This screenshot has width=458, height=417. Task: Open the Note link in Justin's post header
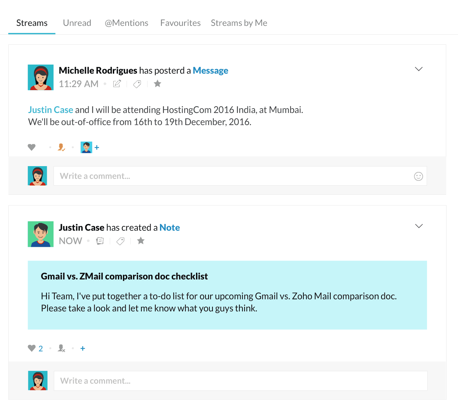pos(170,228)
